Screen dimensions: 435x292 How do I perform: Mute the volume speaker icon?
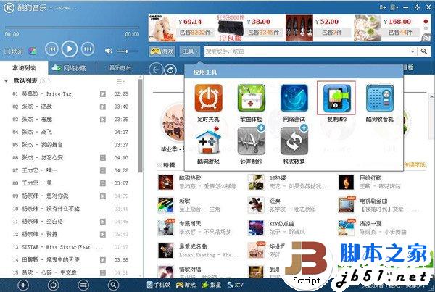point(108,51)
